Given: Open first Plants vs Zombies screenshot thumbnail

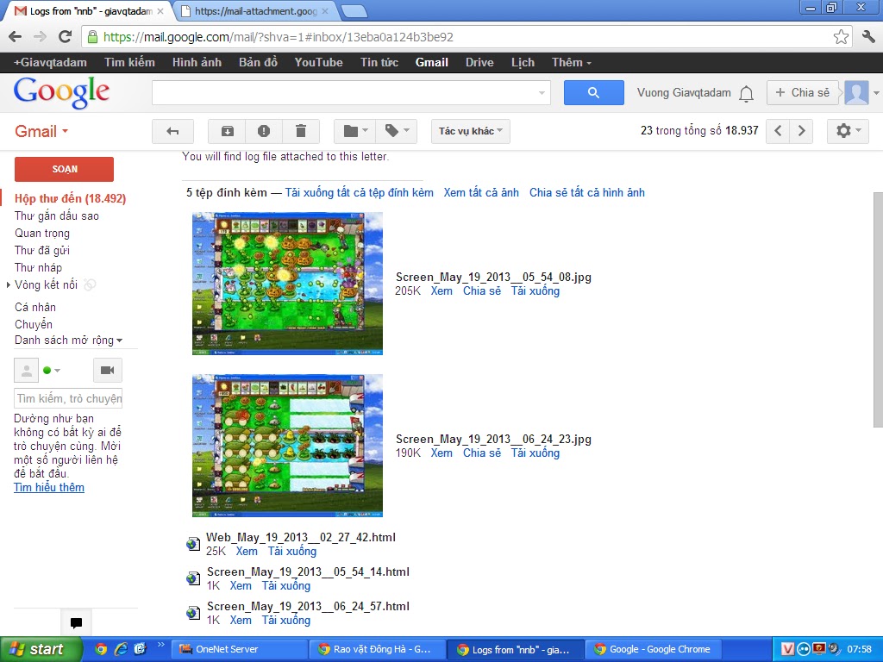Looking at the screenshot, I should click(287, 284).
